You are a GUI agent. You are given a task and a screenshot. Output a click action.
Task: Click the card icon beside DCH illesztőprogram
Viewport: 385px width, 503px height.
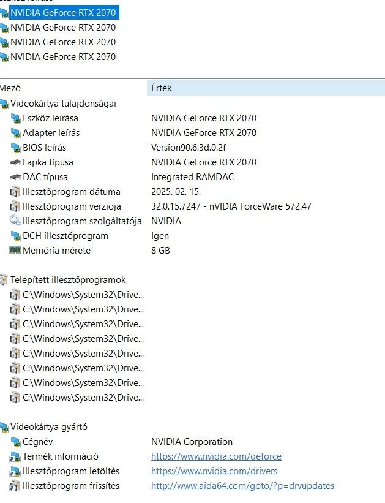pos(15,236)
